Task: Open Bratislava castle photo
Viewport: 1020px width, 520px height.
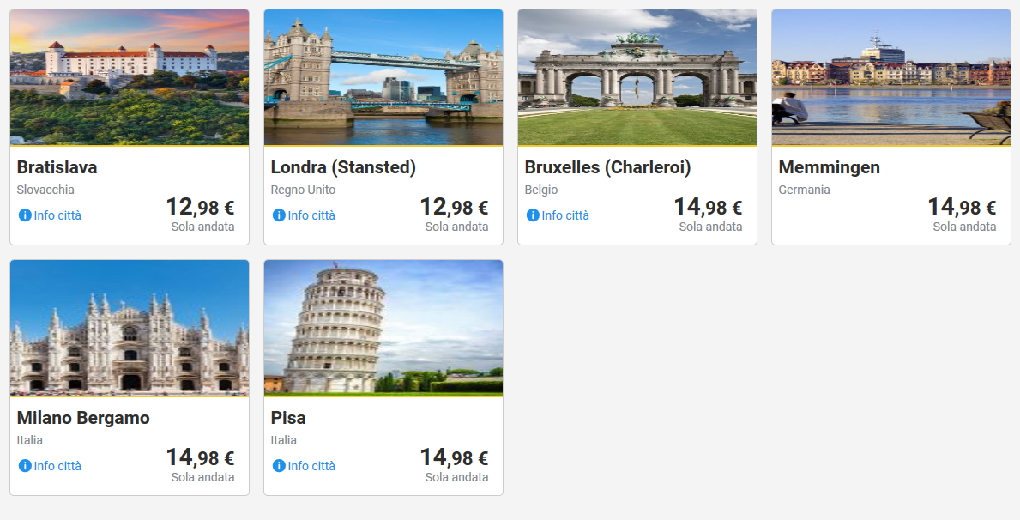Action: point(130,77)
